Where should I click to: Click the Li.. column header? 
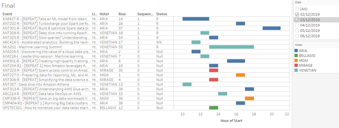(x=95, y=14)
